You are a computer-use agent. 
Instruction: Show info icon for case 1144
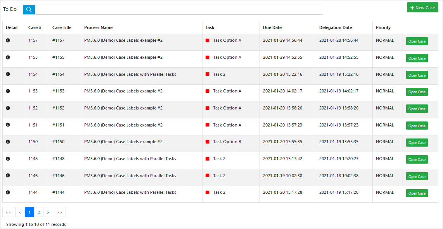(8, 192)
